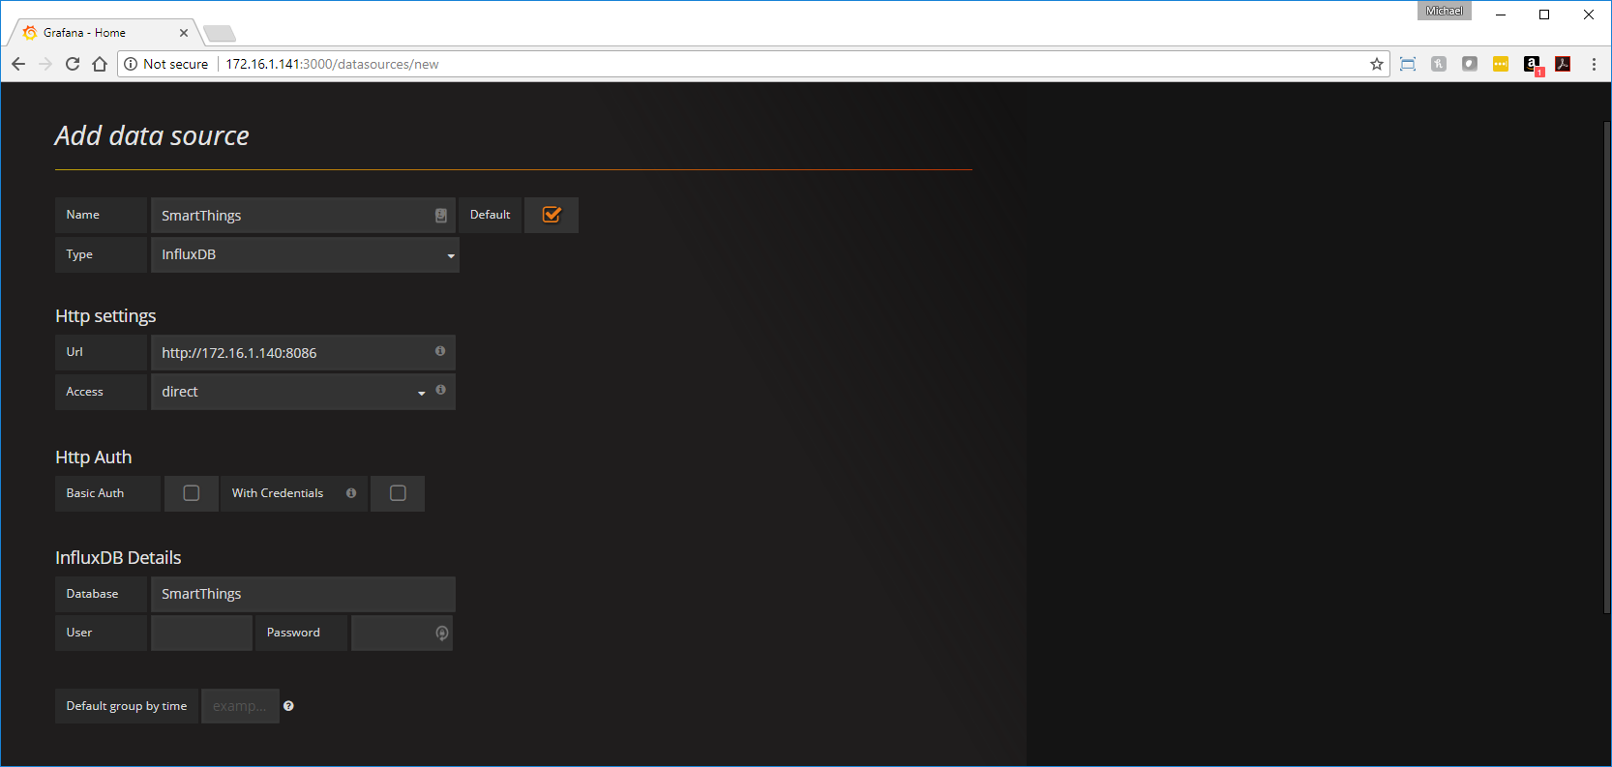Click the group by time help icon
1612x767 pixels.
288,706
